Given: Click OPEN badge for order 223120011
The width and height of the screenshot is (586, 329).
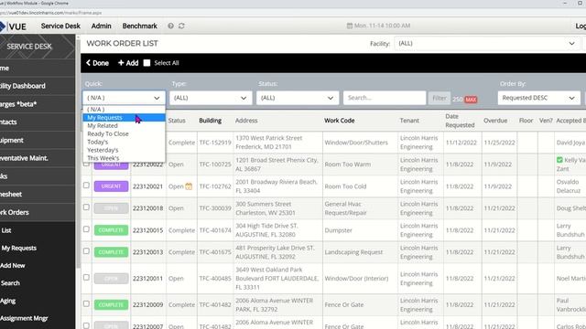Looking at the screenshot, I should coord(111,278).
